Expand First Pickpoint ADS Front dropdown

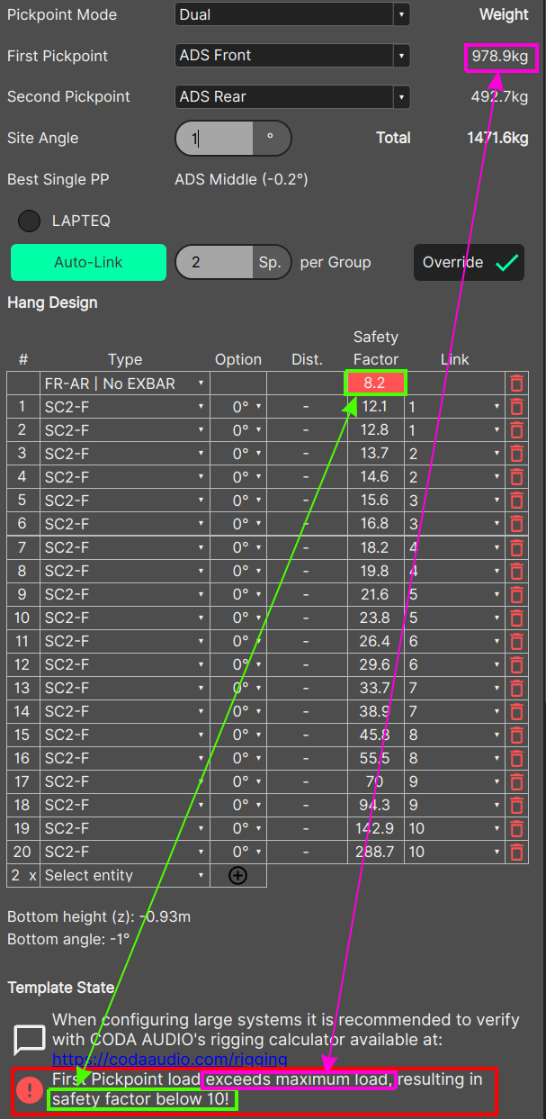click(292, 56)
